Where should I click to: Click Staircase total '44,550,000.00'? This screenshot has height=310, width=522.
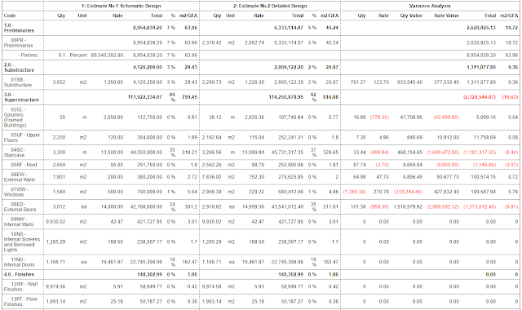pos(146,153)
